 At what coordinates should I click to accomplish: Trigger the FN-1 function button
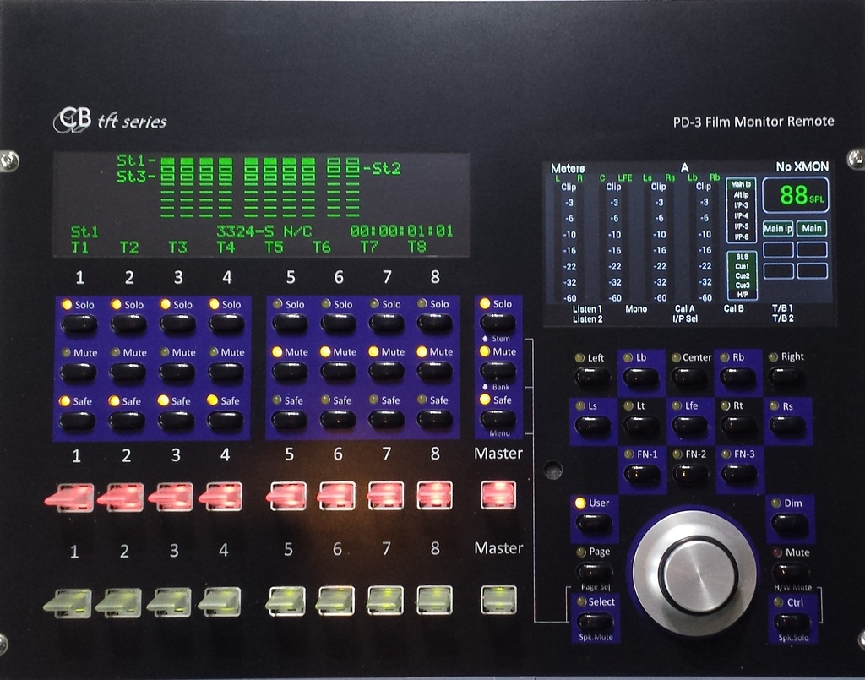tap(642, 474)
